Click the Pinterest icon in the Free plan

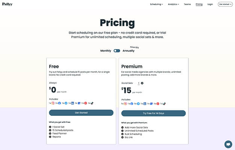pyautogui.click(x=86, y=103)
